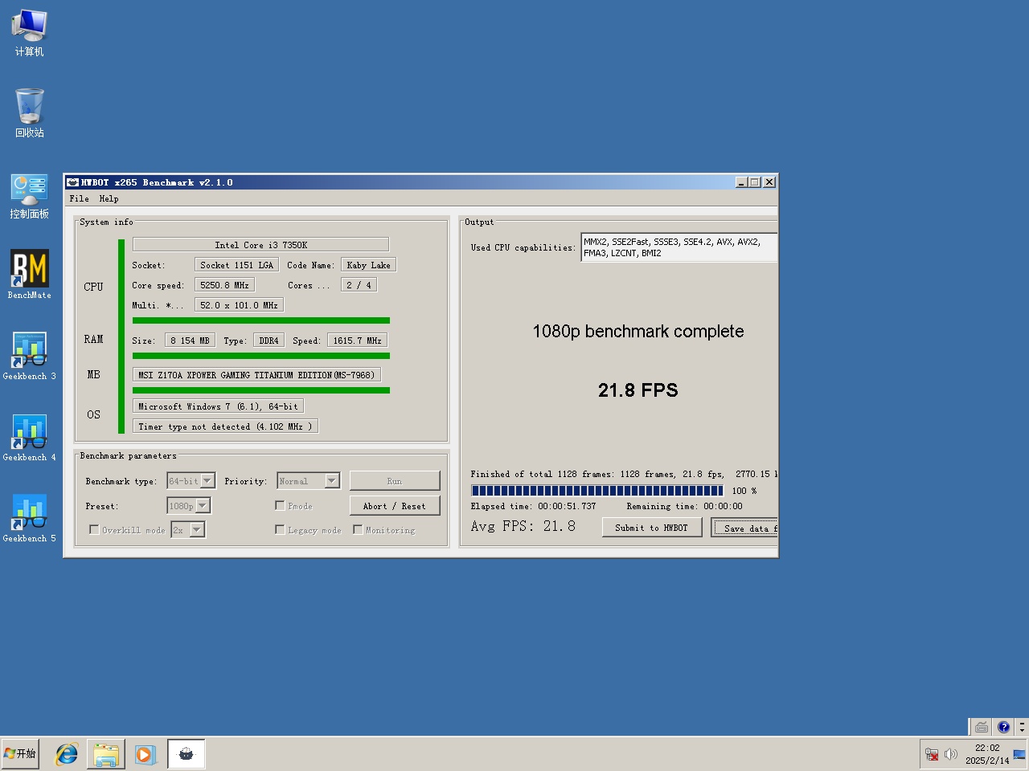This screenshot has width=1029, height=771.
Task: Click the Abort / Reset button
Action: [x=395, y=506]
